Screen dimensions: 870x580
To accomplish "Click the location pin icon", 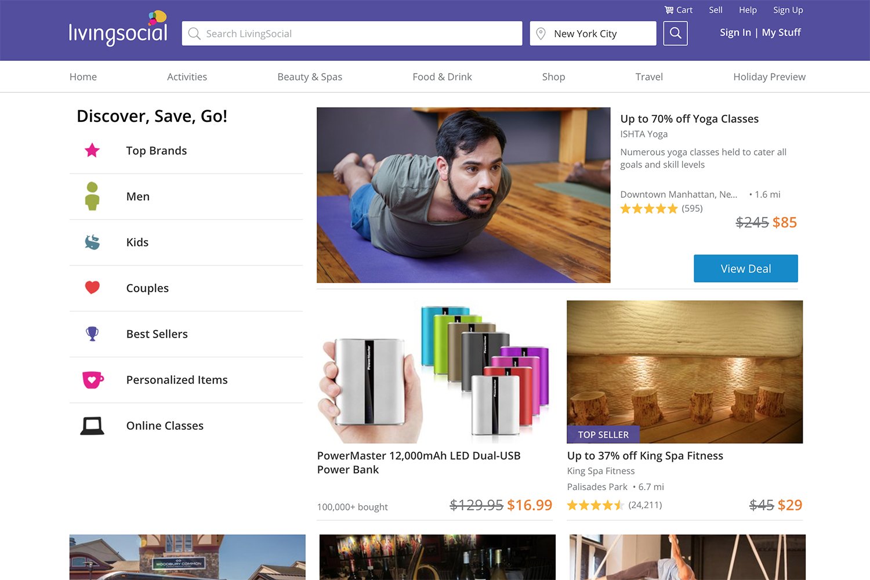I will pyautogui.click(x=541, y=34).
